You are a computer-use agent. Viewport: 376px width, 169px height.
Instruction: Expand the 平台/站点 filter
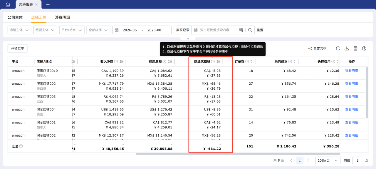pyautogui.click(x=72, y=30)
